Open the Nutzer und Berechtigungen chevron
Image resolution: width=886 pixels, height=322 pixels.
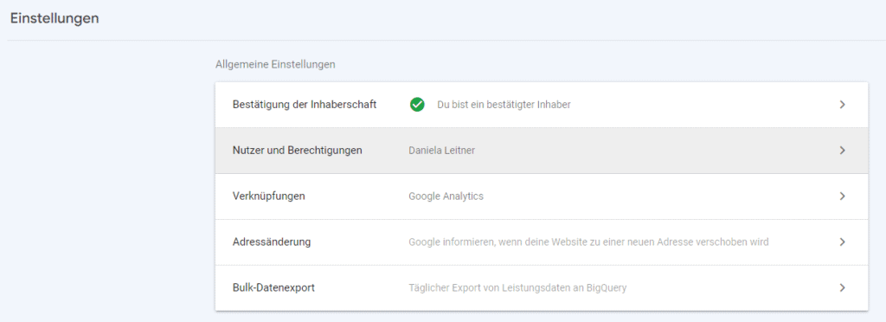pos(842,151)
